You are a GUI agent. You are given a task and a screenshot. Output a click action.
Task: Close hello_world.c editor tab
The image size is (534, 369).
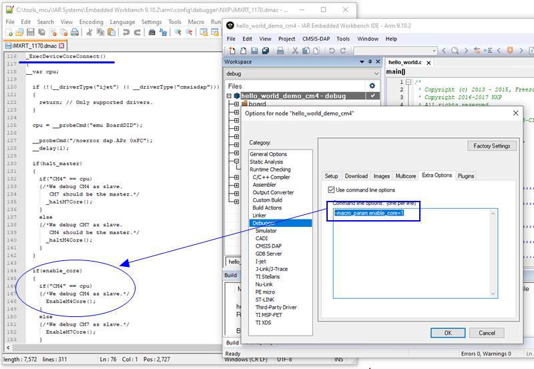point(429,63)
